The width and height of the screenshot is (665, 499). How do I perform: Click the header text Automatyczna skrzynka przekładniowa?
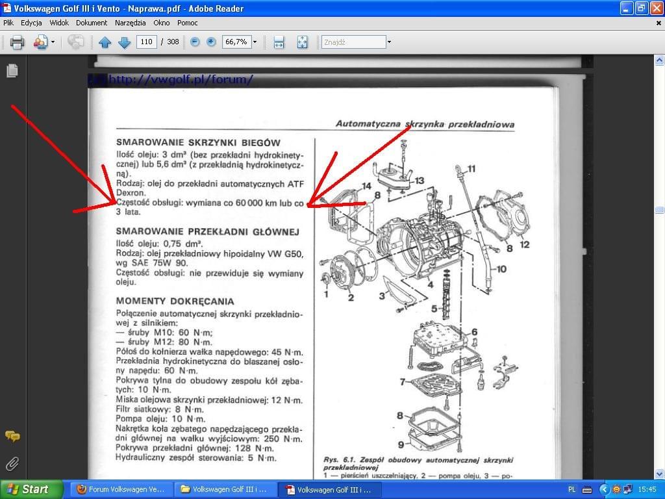pos(425,124)
